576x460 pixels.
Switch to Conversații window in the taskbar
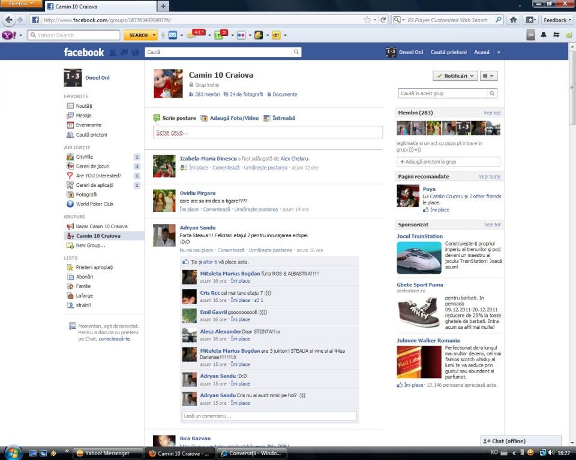click(x=253, y=453)
